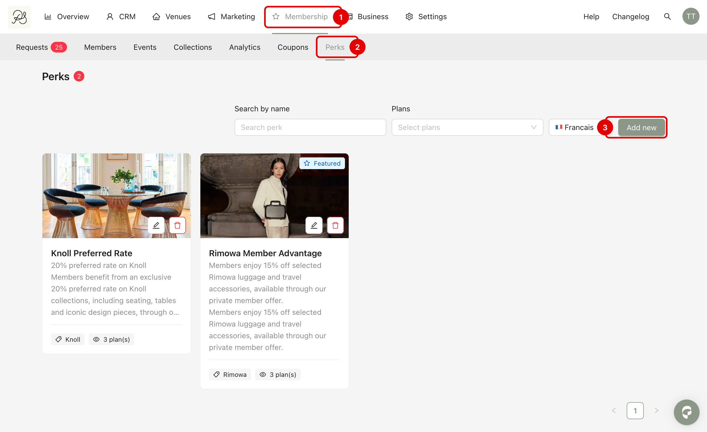This screenshot has width=707, height=432.
Task: Click the 3 plan(s) eye tag on Knoll
Action: tap(112, 339)
